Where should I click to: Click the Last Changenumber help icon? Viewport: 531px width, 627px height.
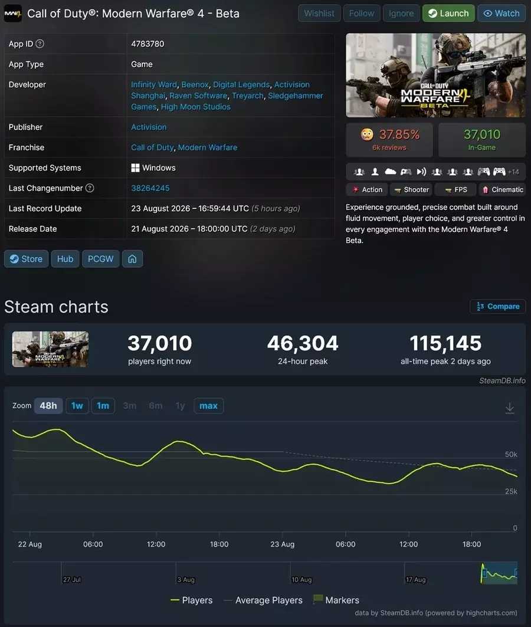tap(90, 188)
